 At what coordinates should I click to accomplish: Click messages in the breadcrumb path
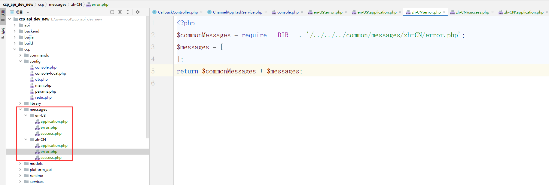58,4
